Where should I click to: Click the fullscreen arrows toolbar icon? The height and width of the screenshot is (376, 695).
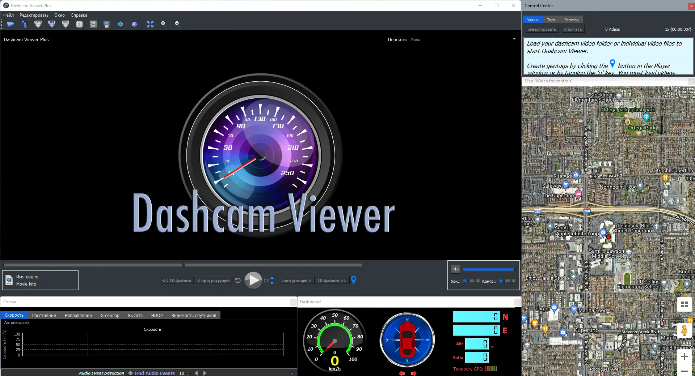click(x=150, y=24)
